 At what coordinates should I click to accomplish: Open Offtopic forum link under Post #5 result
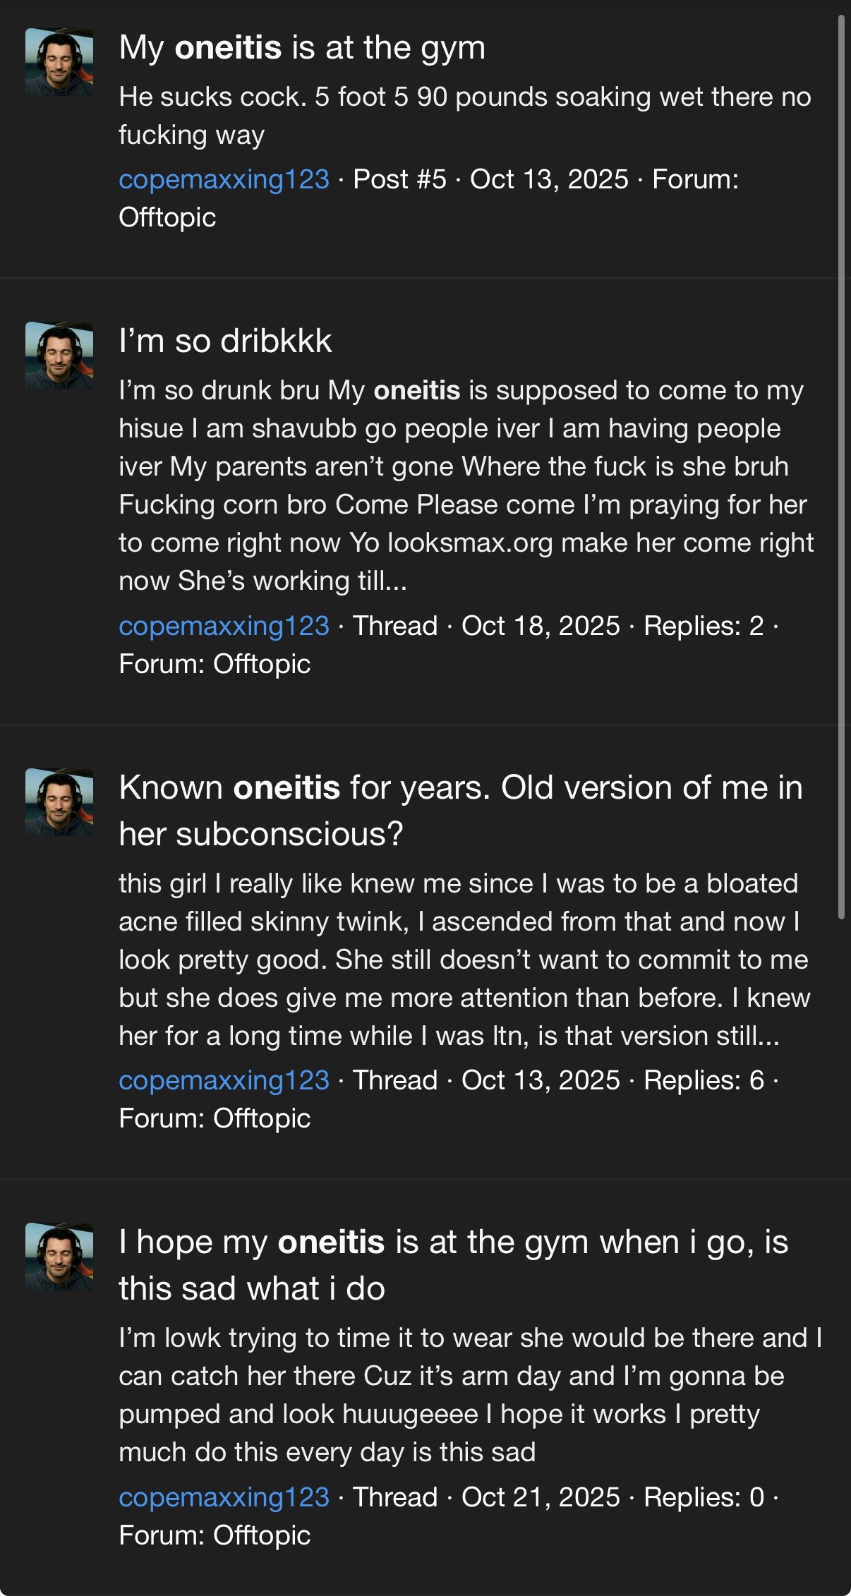(167, 217)
